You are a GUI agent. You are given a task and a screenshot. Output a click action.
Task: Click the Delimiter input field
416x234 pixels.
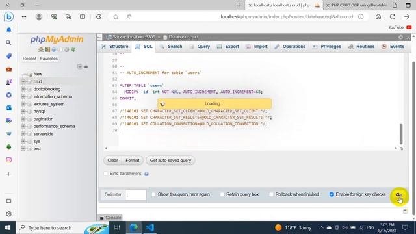(136, 194)
